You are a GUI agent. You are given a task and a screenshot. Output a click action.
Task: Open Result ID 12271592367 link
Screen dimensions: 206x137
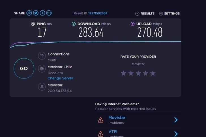98,13
